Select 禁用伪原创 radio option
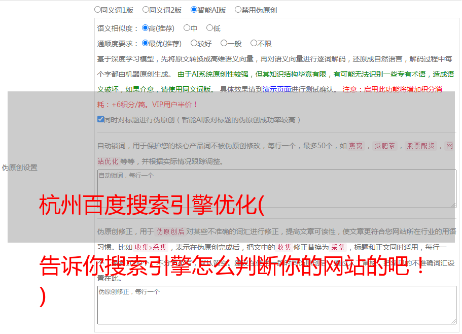The image size is (462, 334). point(238,10)
